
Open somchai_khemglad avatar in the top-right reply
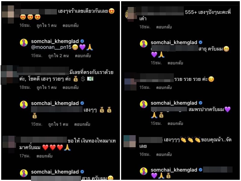[x=144, y=44]
